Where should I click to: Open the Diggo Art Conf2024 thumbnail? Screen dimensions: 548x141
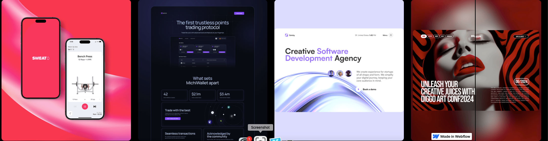[x=476, y=70]
